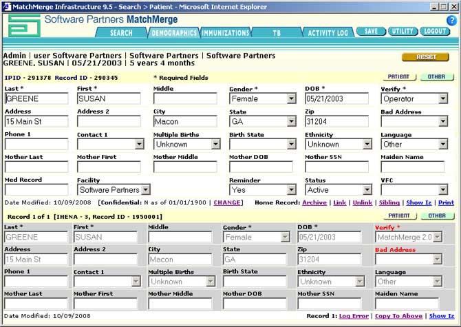This screenshot has height=327, width=461.
Task: Click the Link hyperlink in Home Record
Action: (x=340, y=202)
